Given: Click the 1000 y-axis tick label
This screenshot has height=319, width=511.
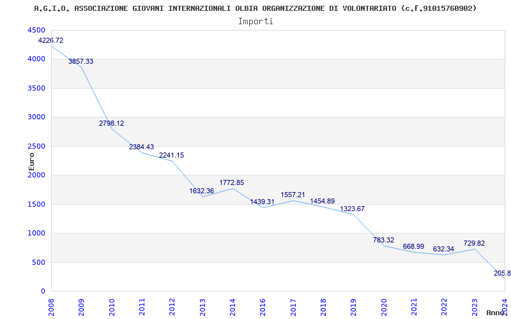Looking at the screenshot, I should tap(37, 233).
